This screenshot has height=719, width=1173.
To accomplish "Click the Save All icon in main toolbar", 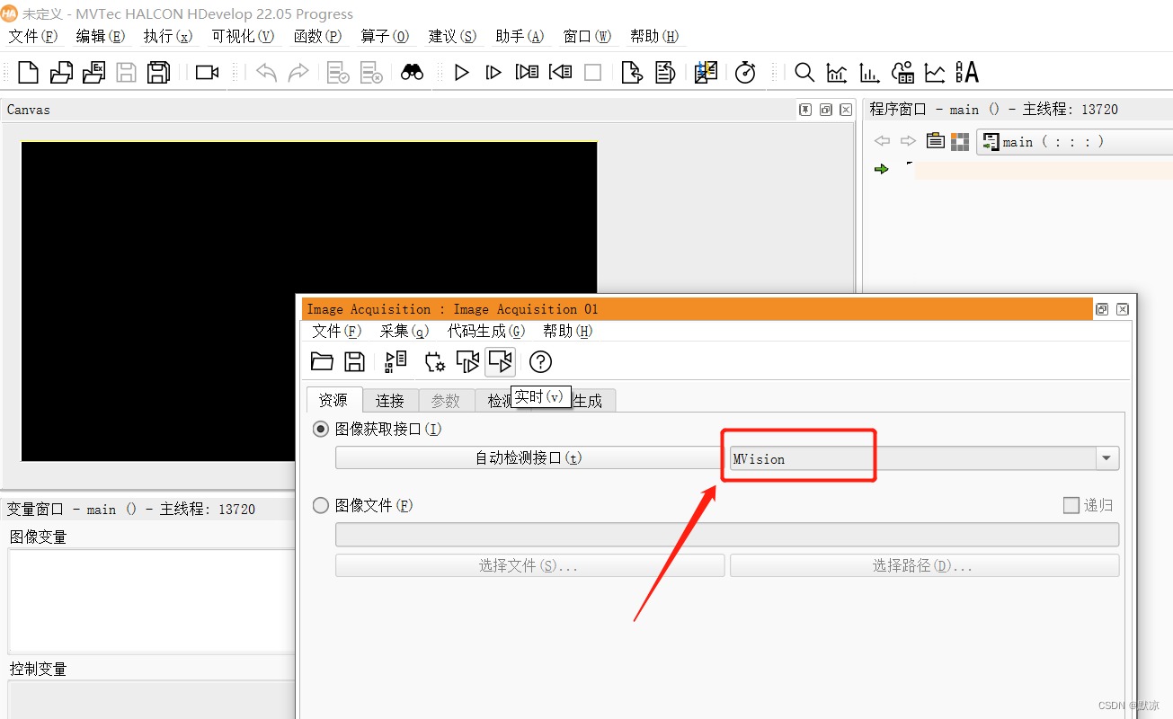I will coord(159,73).
